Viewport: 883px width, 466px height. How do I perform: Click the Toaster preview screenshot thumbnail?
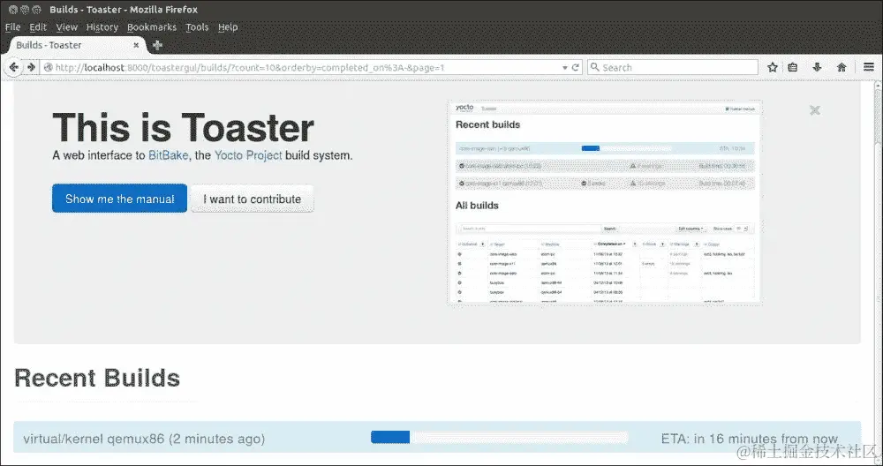click(604, 203)
